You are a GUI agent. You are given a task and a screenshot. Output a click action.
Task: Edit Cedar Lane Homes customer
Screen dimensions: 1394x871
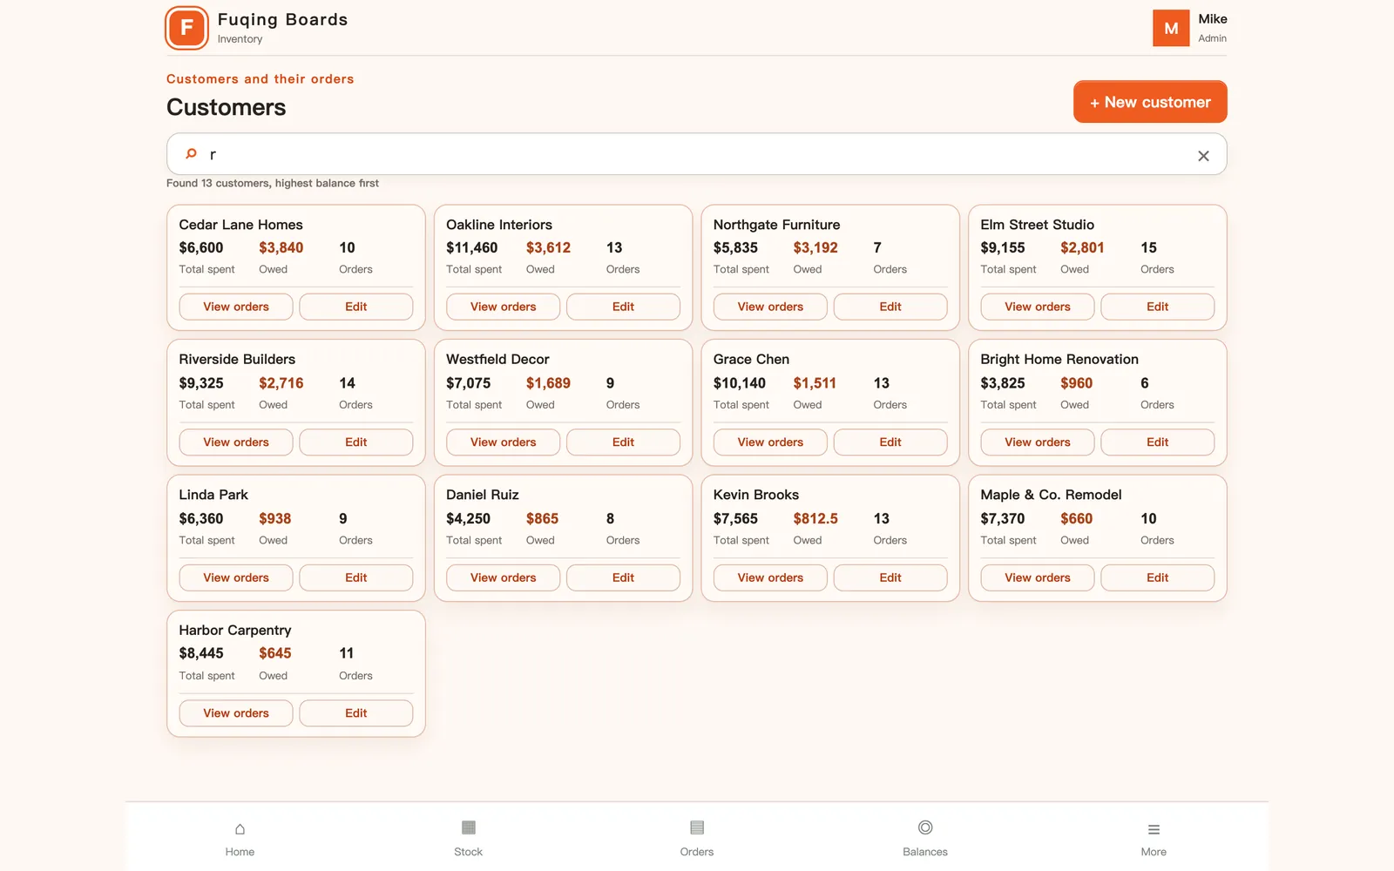pos(356,307)
